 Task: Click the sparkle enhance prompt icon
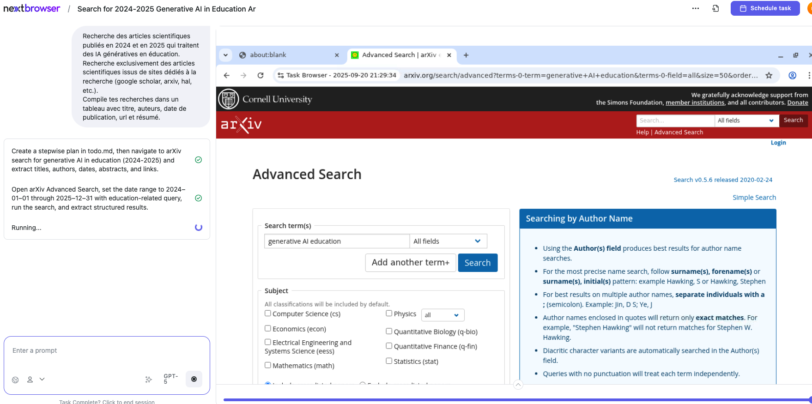point(148,380)
